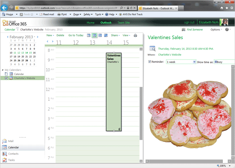Click Go to Today
Image resolution: width=235 pixels, height=168 pixels.
click(76, 35)
